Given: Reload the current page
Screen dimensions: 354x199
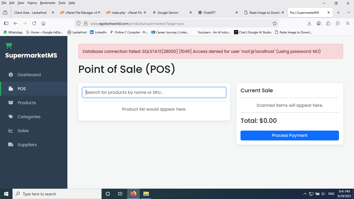Looking at the screenshot, I should click(34, 23).
